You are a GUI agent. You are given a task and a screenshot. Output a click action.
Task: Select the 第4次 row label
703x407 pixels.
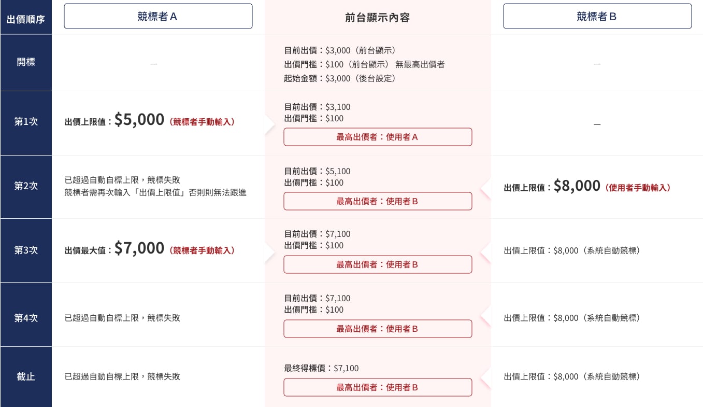point(26,314)
